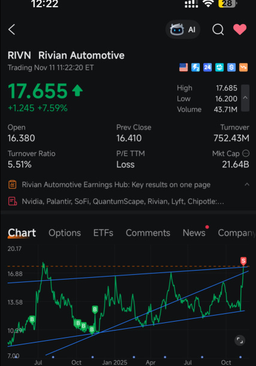
Task: Expand chart to fullscreen icon
Action: click(x=240, y=340)
